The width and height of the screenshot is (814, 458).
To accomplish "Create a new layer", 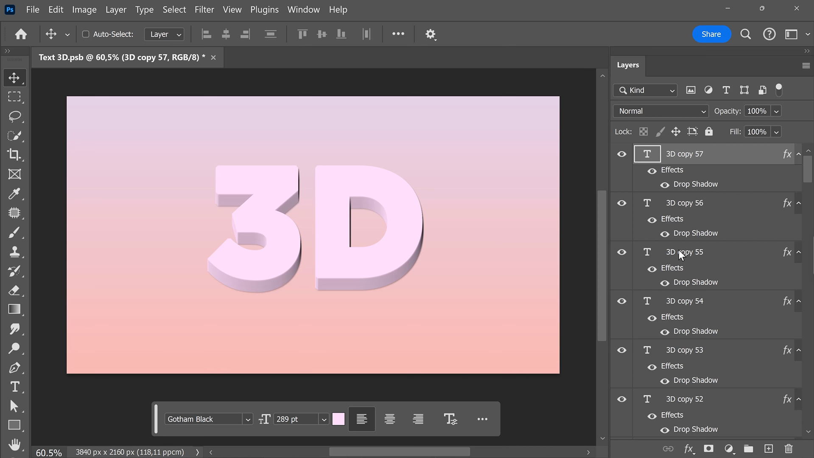I will click(769, 449).
